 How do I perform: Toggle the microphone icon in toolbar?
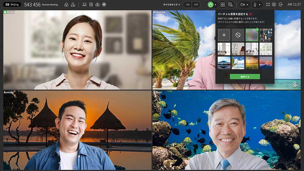[255, 5]
